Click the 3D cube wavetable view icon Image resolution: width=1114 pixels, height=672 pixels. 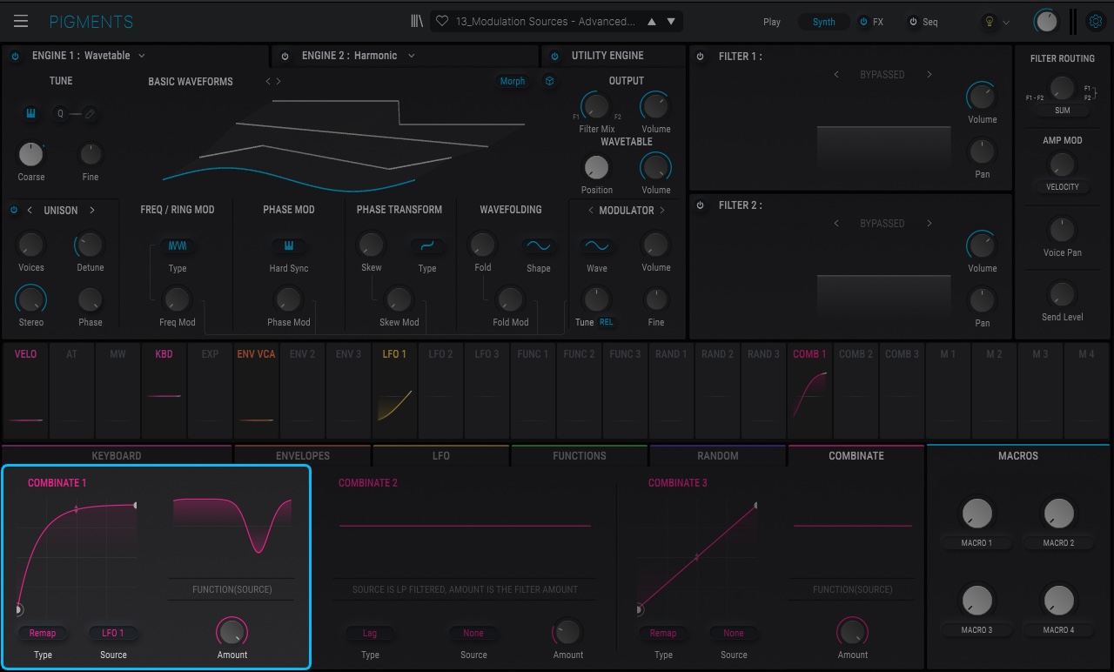(x=550, y=81)
